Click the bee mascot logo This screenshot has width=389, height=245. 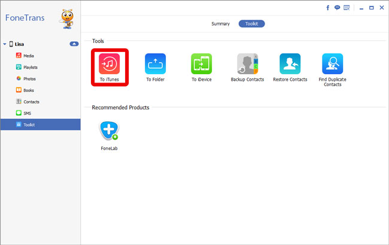click(x=67, y=19)
